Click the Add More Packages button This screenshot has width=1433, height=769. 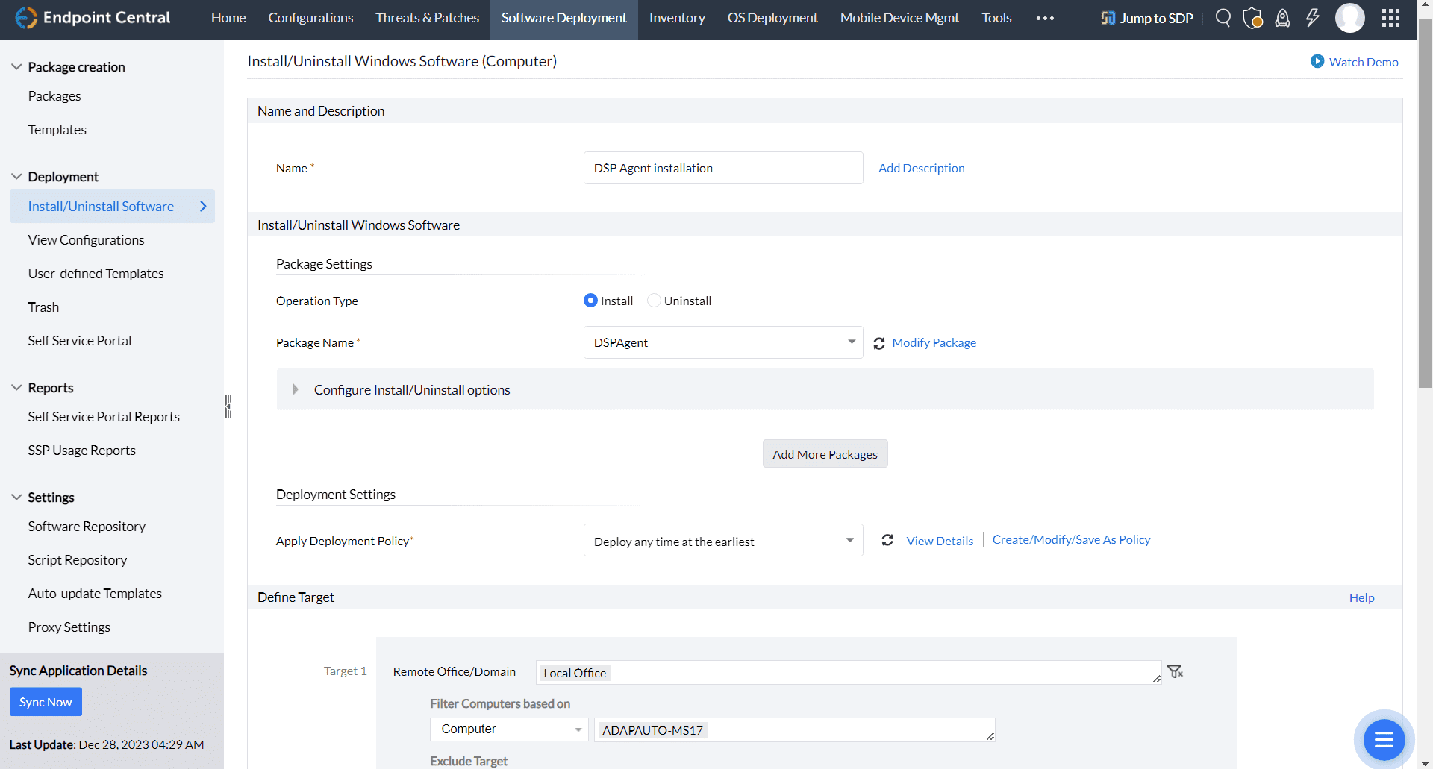pos(825,454)
